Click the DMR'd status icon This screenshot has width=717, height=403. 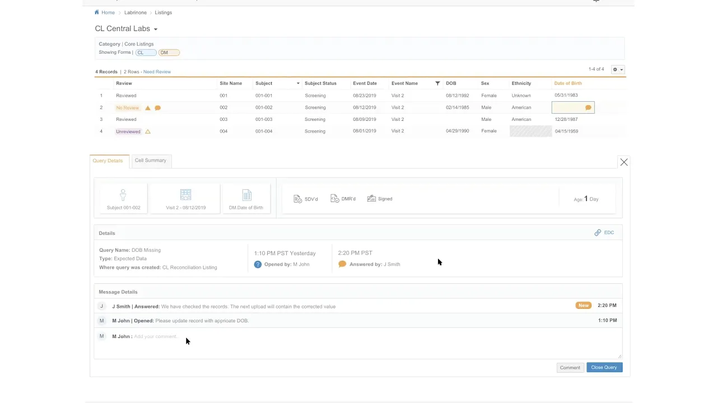pyautogui.click(x=334, y=199)
